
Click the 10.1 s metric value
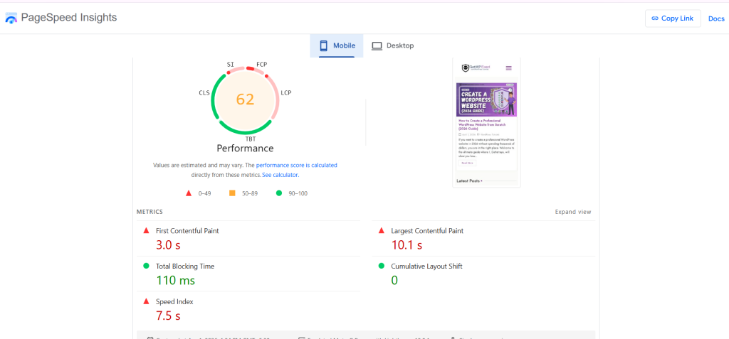coord(407,244)
